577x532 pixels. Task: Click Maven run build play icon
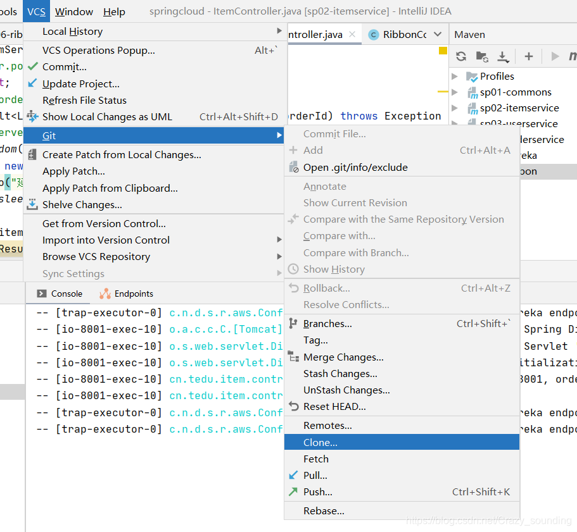pyautogui.click(x=555, y=56)
